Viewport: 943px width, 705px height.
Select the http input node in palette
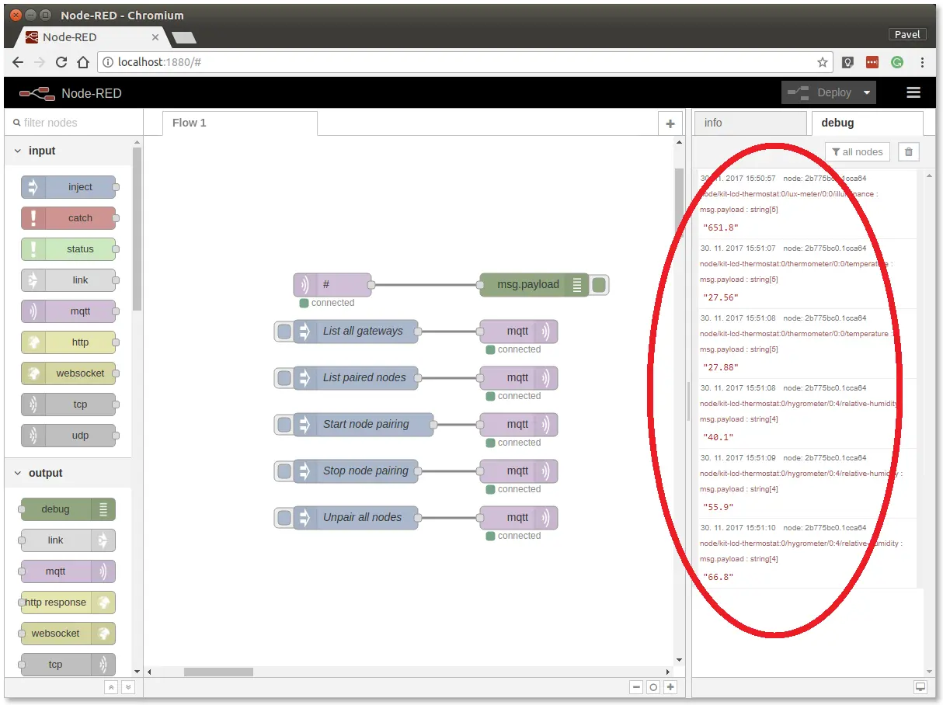point(68,342)
